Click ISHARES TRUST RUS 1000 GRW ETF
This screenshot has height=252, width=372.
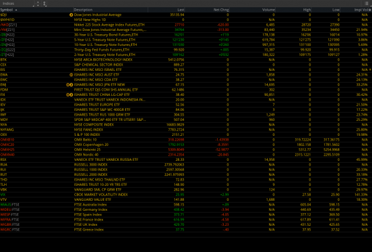click(102, 115)
